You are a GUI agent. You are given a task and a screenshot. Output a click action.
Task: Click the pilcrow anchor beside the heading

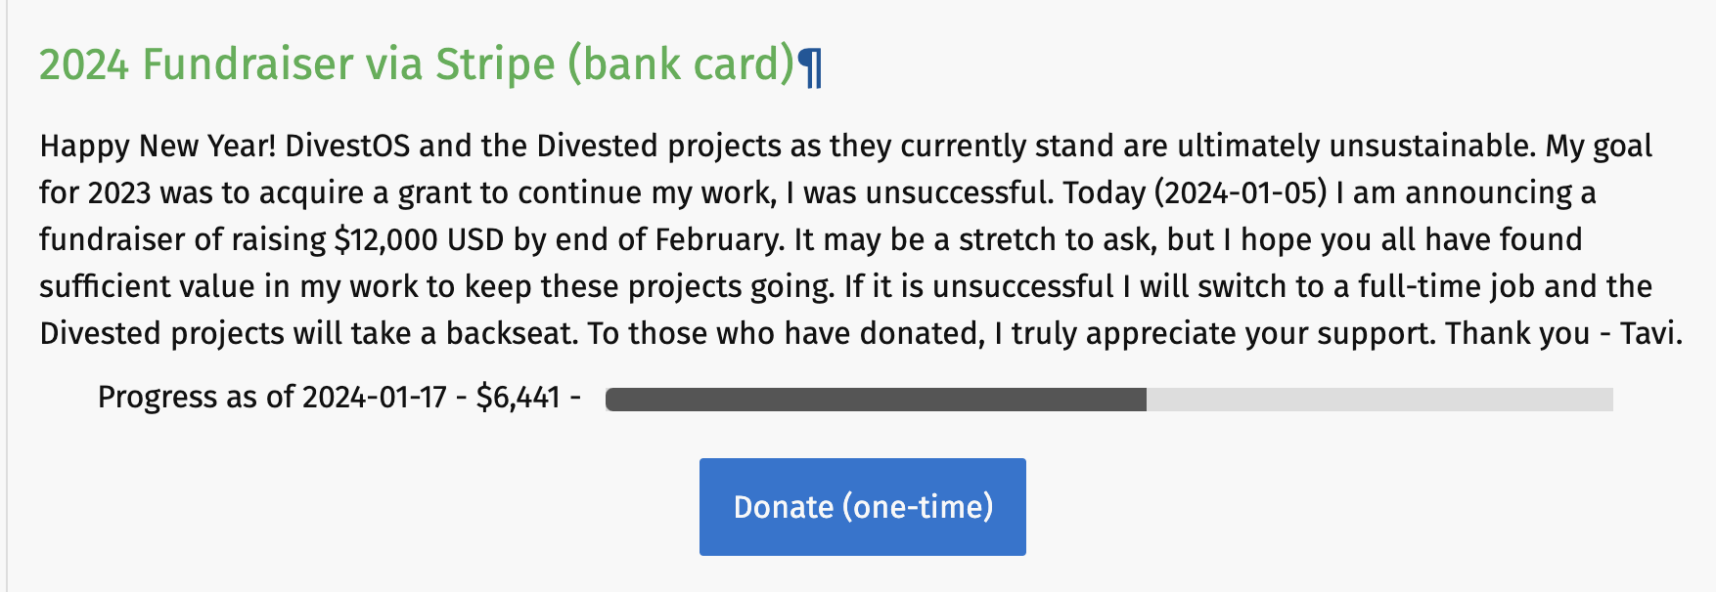tap(810, 66)
